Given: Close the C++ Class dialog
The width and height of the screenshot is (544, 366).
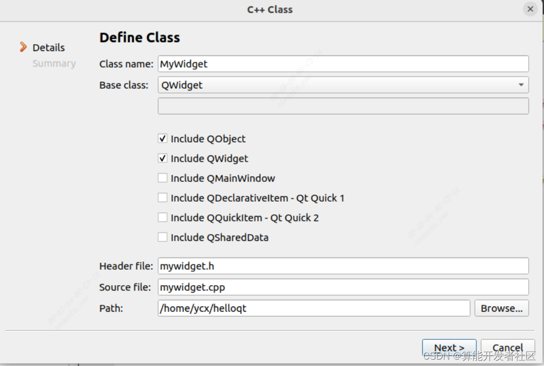Looking at the screenshot, I should tap(530, 9).
